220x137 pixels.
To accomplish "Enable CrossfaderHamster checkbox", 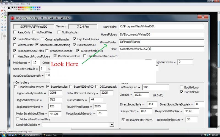I will coord(42,39).
